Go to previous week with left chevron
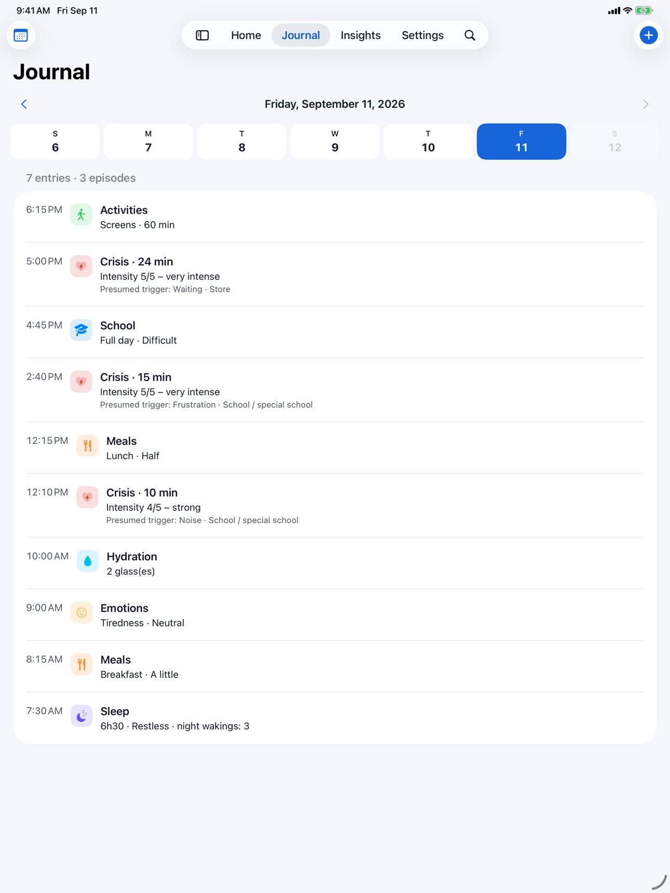670x893 pixels. tap(24, 104)
